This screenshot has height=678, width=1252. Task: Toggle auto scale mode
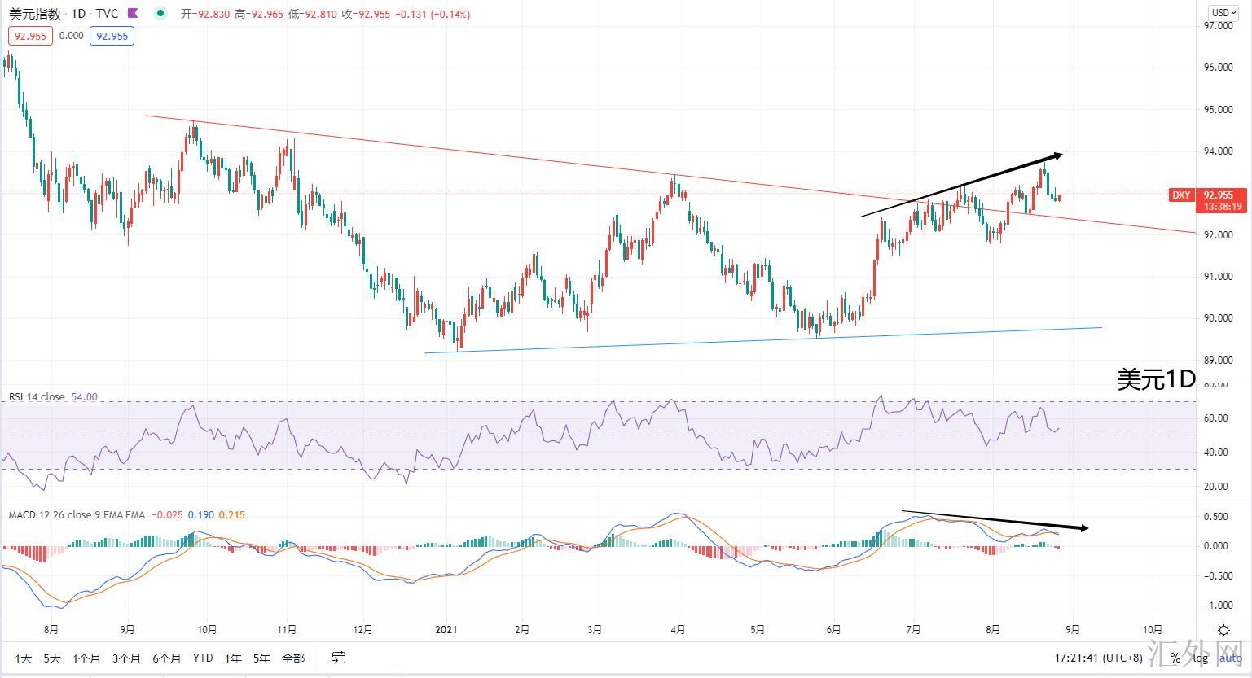(x=1226, y=658)
